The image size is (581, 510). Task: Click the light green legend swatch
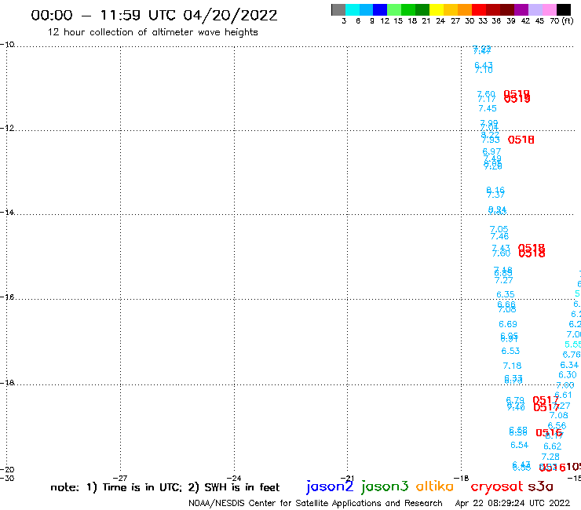tap(394, 9)
